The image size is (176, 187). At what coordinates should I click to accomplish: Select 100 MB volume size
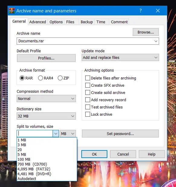(47, 159)
